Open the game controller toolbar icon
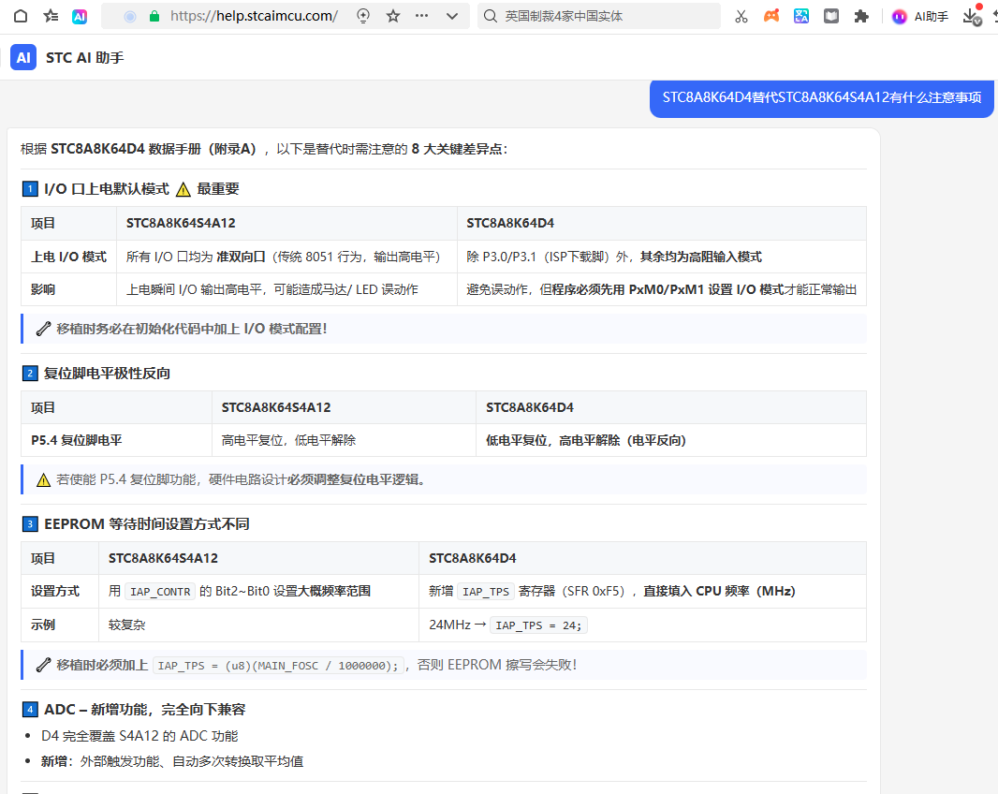Screen dimensions: 998x794 (771, 16)
